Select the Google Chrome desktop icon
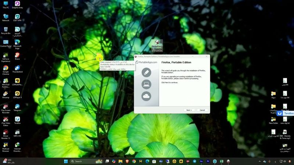This screenshot has height=165, width=294. [x=6, y=69]
